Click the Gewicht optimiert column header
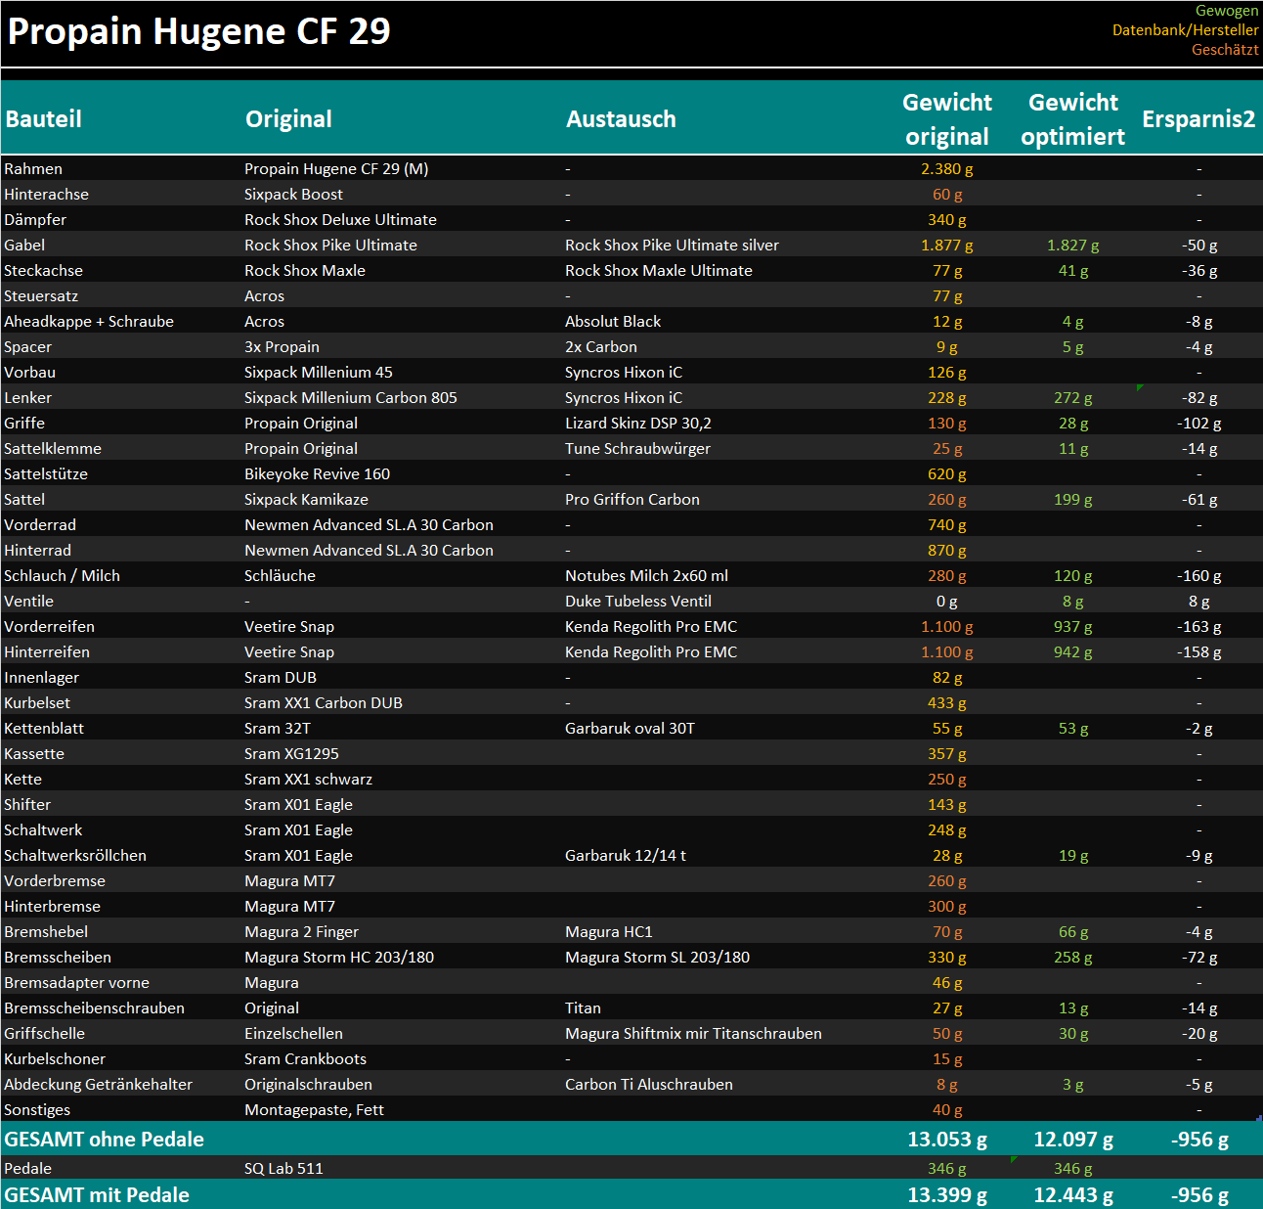The image size is (1263, 1209). click(1073, 119)
